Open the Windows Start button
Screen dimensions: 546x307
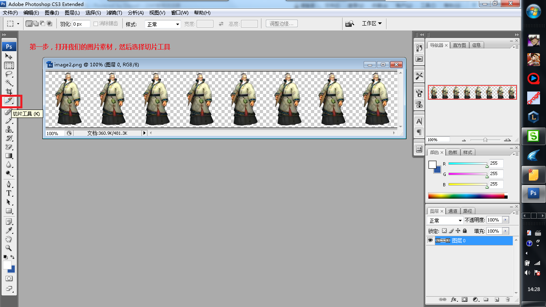pyautogui.click(x=534, y=11)
